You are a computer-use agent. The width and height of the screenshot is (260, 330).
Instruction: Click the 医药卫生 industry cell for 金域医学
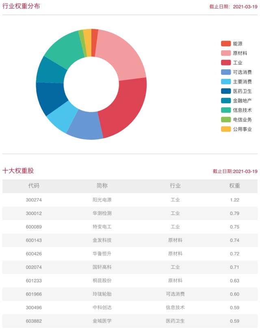[x=175, y=321]
